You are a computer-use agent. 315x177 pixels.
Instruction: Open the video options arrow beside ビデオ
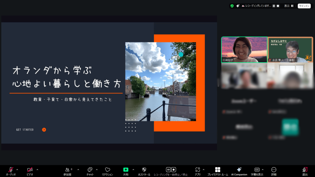(x=37, y=169)
